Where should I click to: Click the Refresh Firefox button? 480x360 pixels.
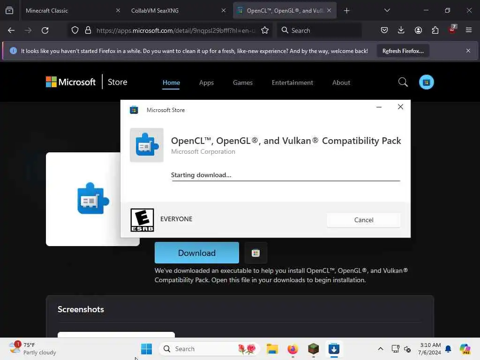[403, 51]
